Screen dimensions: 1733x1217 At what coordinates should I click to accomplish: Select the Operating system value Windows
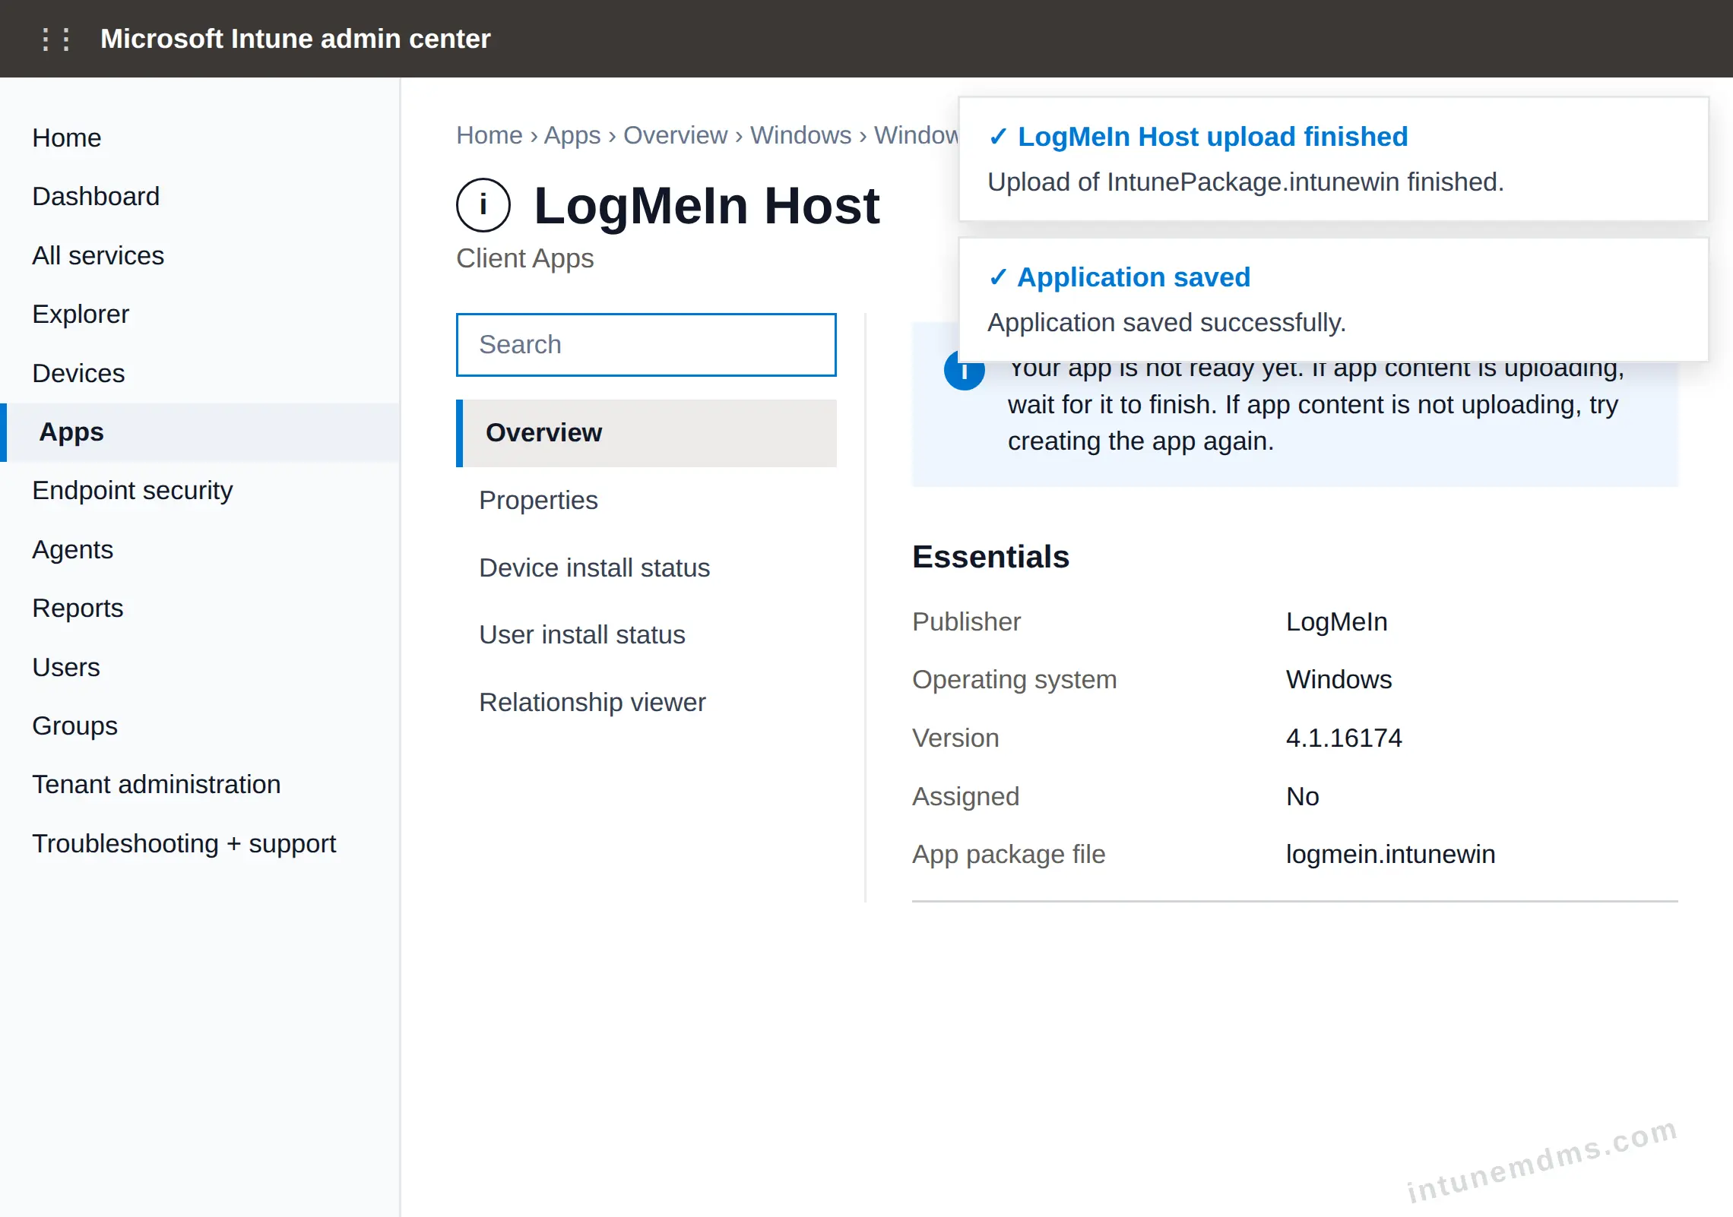tap(1339, 679)
